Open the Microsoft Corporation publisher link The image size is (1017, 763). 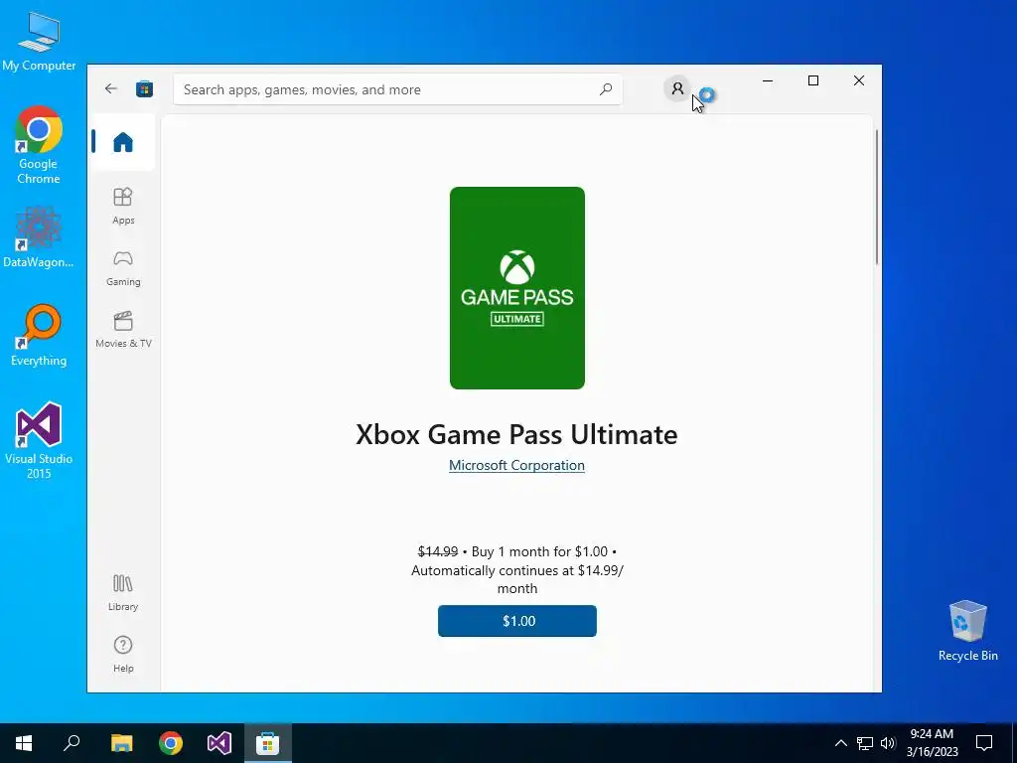point(516,465)
